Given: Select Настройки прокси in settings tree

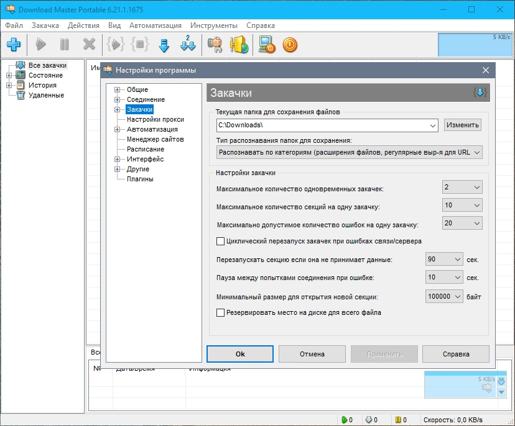Looking at the screenshot, I should pos(155,119).
